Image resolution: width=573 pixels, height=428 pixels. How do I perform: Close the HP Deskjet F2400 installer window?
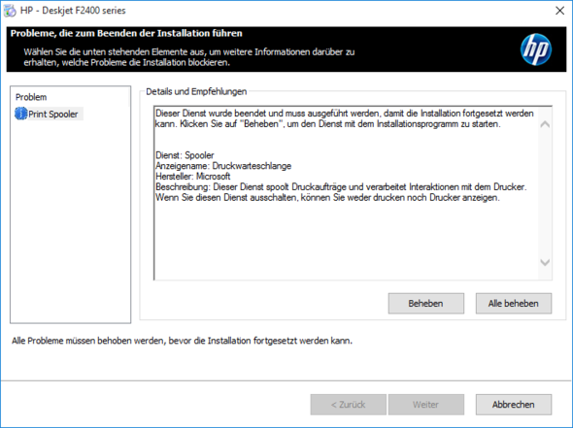[x=559, y=11]
